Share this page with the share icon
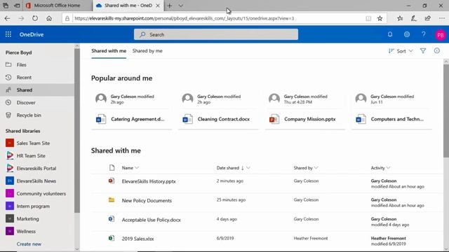This screenshot has height=252, width=449. point(428,18)
